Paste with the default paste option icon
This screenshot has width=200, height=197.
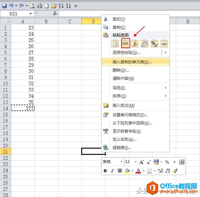115,43
